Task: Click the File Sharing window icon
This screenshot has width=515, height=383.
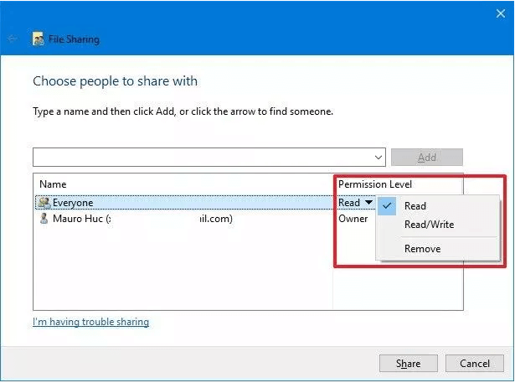Action: coord(38,39)
